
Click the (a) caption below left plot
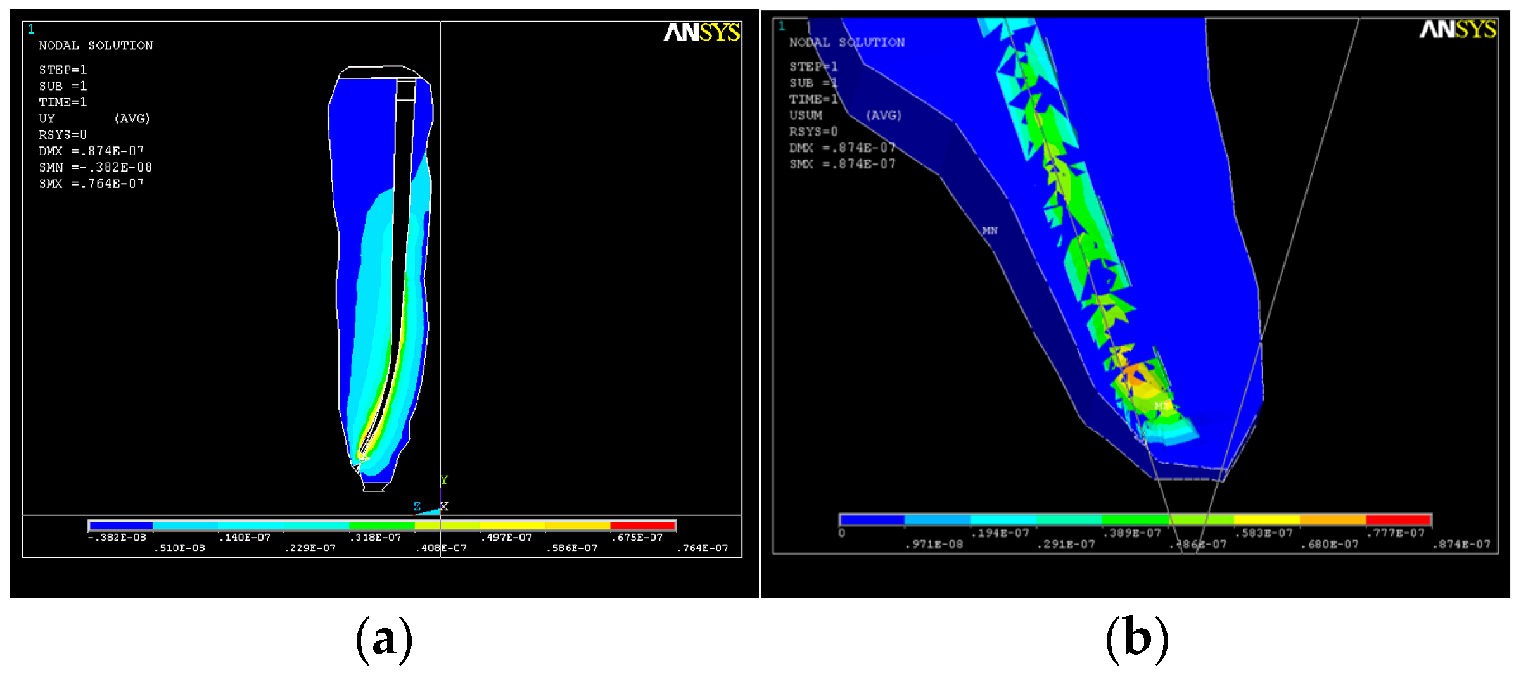[384, 638]
